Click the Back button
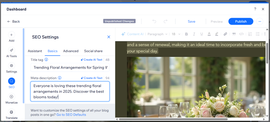270x122 pixels. [x=13, y=21]
